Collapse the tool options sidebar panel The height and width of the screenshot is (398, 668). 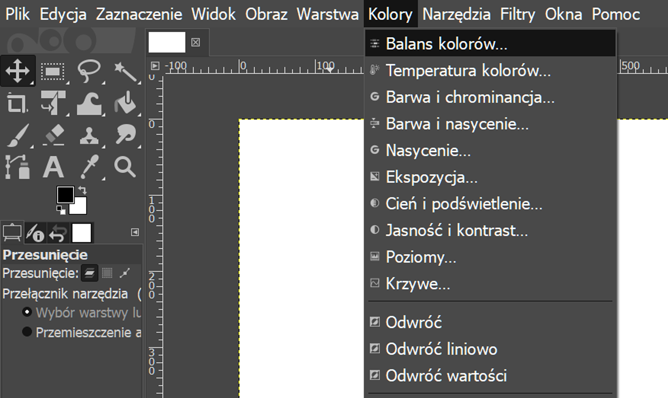click(x=134, y=232)
